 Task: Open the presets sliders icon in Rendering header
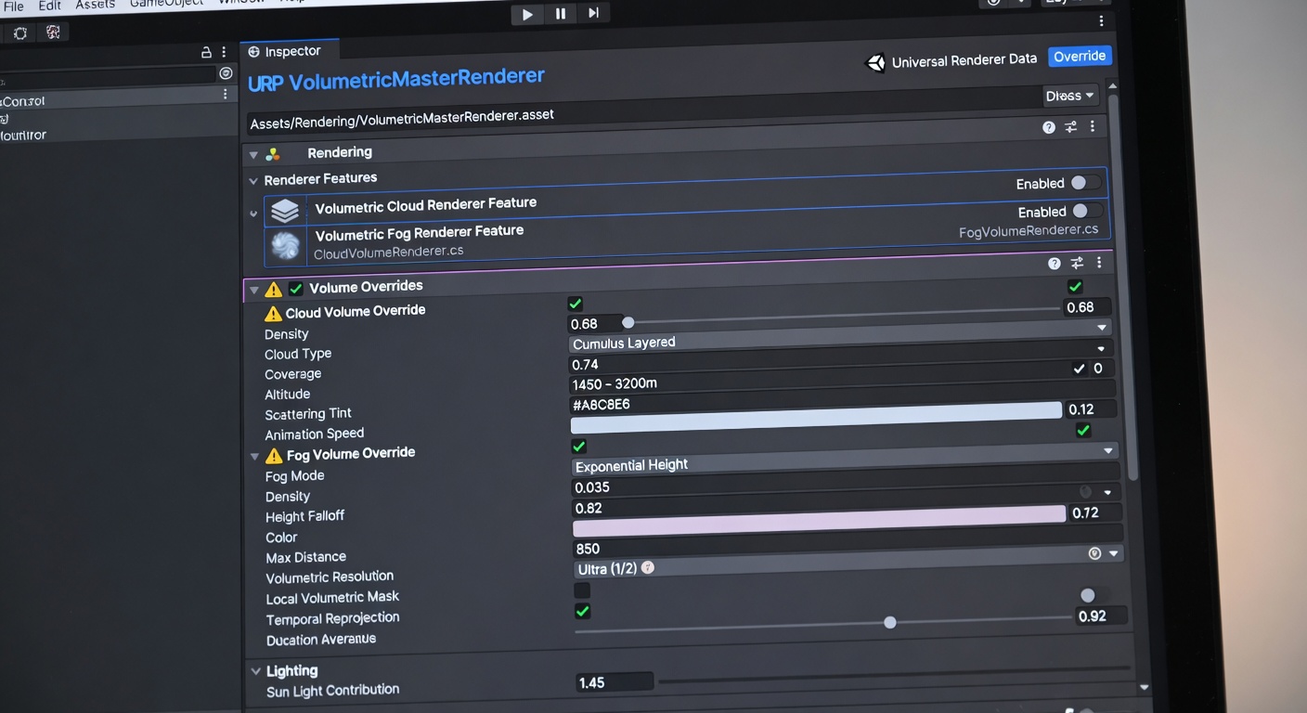tap(1071, 126)
